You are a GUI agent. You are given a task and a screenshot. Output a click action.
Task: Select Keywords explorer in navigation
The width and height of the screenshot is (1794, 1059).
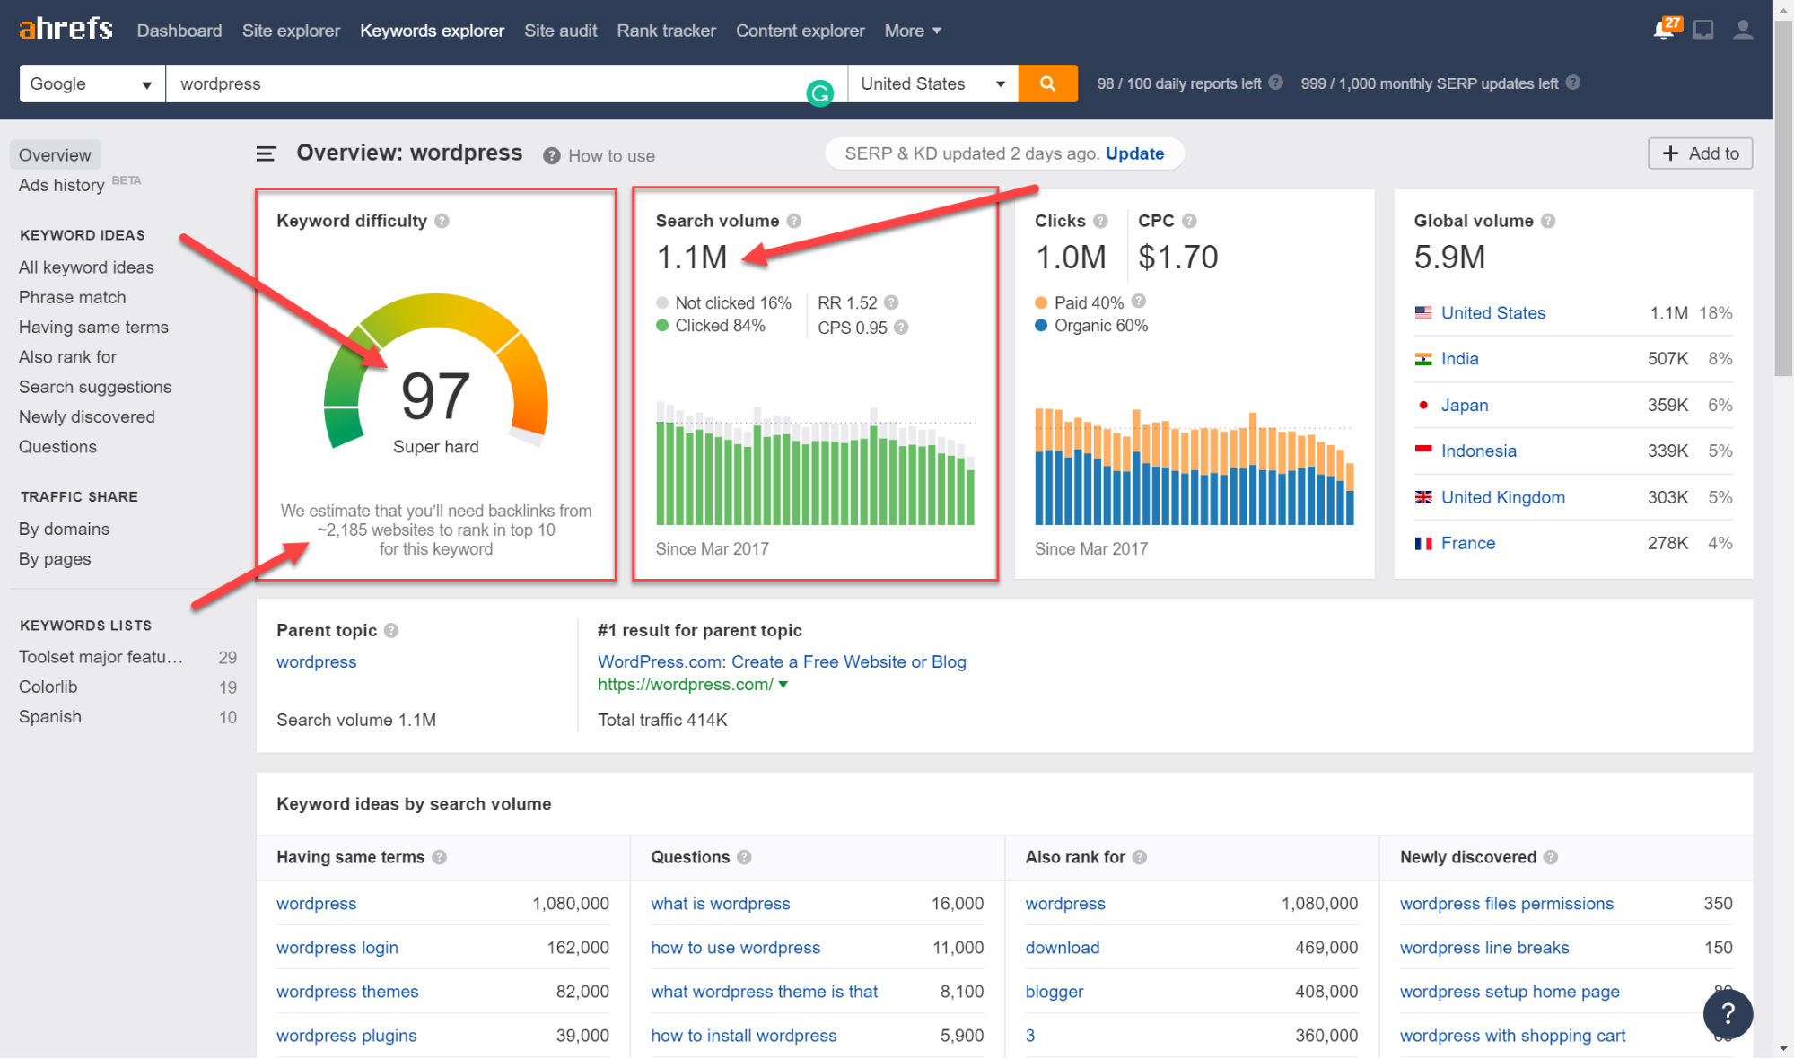coord(432,31)
